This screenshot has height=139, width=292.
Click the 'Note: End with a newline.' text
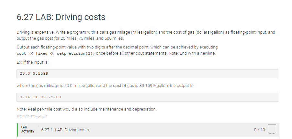click(192, 53)
